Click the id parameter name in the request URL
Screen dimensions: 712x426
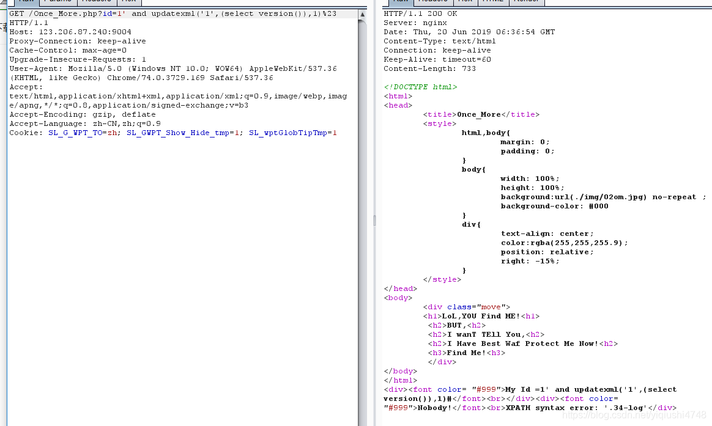tap(108, 13)
